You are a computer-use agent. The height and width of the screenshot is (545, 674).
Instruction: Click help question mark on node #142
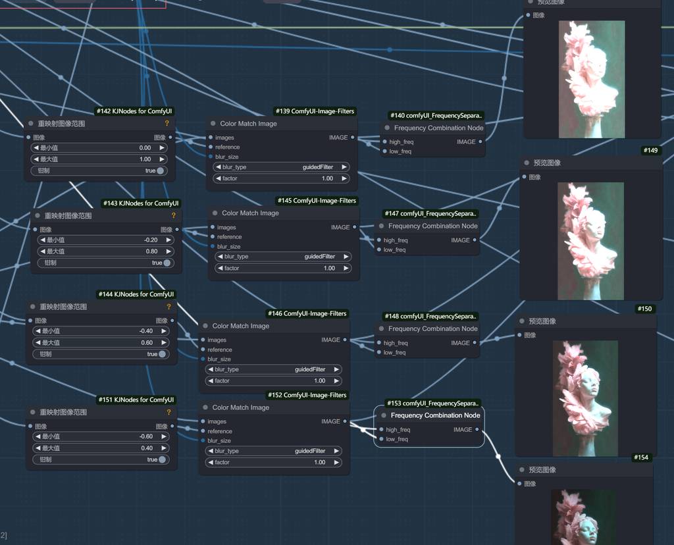pyautogui.click(x=167, y=123)
